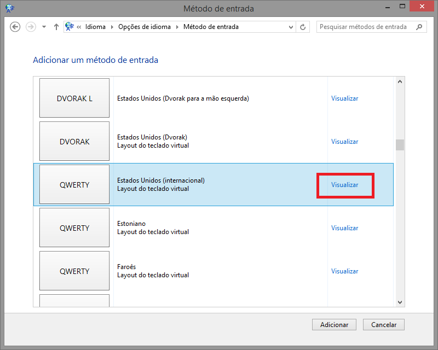Open the address bar dropdown
The width and height of the screenshot is (438, 350).
click(290, 26)
